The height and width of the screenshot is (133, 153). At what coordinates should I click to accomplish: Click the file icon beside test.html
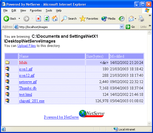point(7,94)
